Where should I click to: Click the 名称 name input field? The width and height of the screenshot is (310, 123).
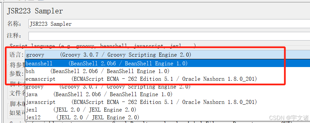[x=169, y=24]
